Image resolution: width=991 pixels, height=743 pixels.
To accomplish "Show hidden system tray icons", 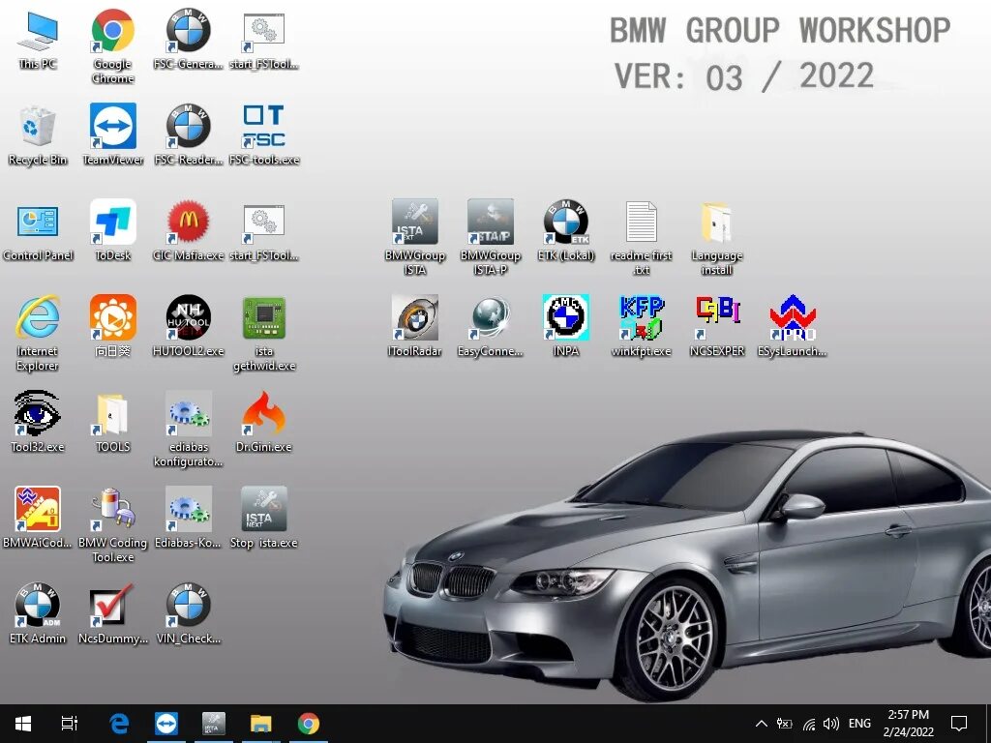I will (x=762, y=724).
